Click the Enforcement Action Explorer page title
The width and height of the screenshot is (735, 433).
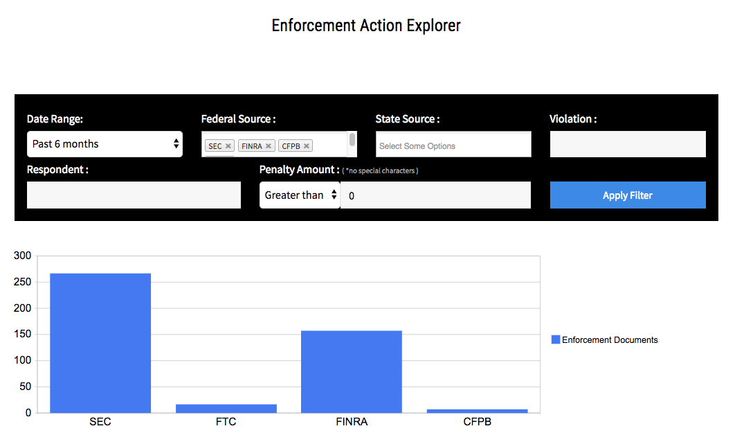(366, 26)
